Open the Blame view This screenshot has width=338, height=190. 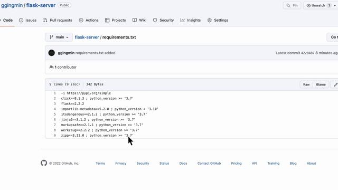tap(321, 84)
